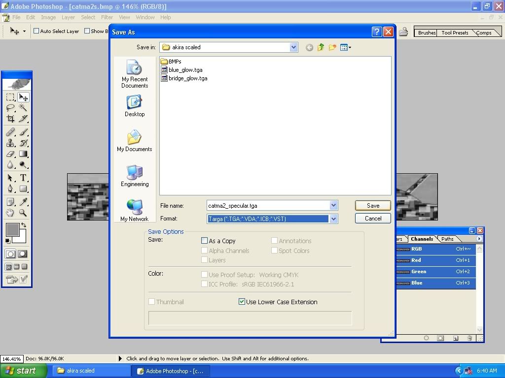Select the Brush tool

click(x=23, y=132)
